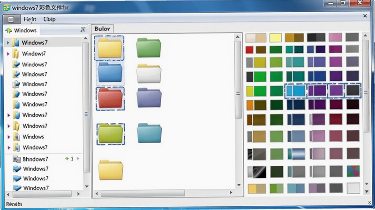Expand the Windows7 row just above the Windows row
This screenshot has width=375, height=210.
pos(9,126)
